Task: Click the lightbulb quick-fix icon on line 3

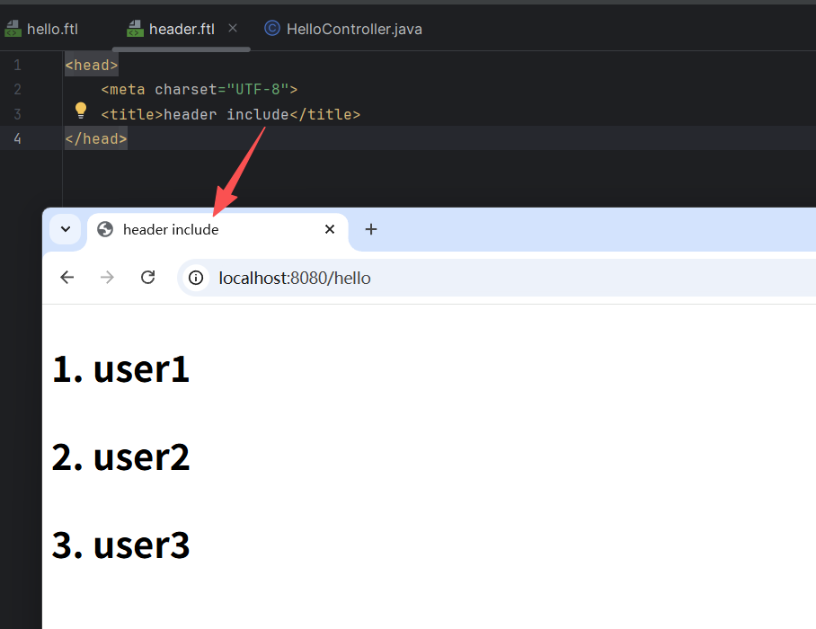Action: (81, 111)
